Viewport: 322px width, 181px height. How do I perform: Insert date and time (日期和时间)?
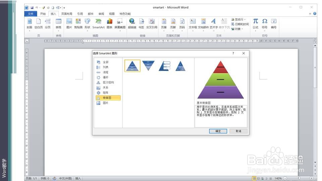[240, 24]
